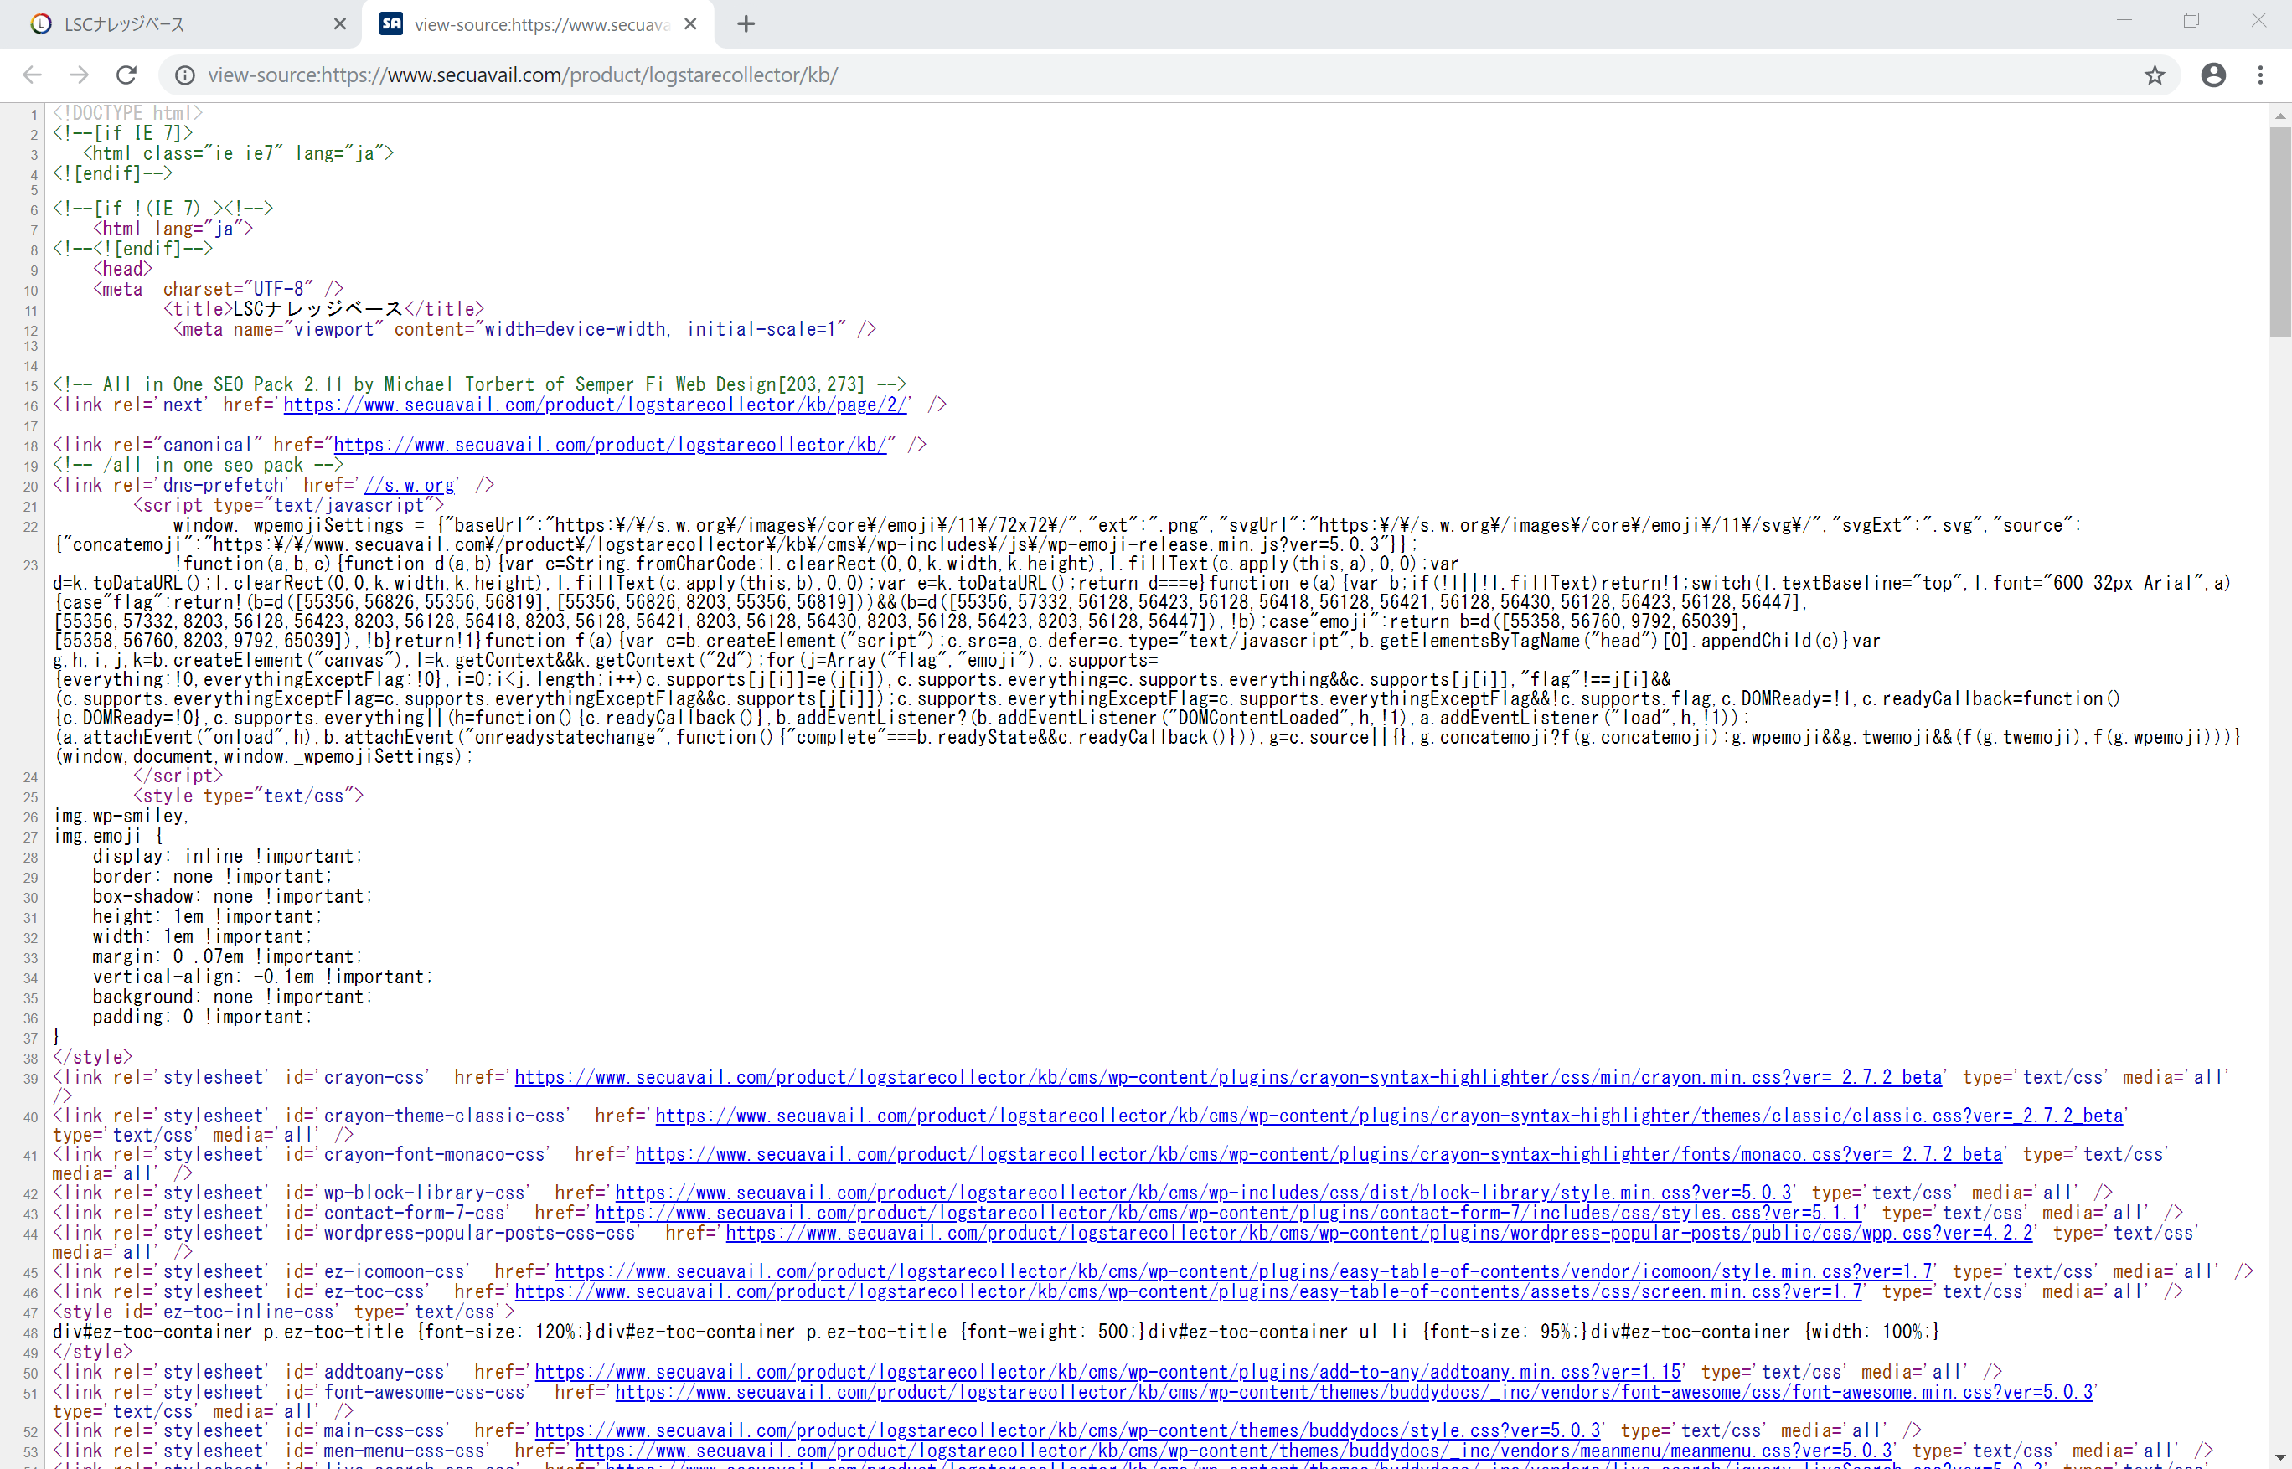The width and height of the screenshot is (2292, 1469).
Task: Switch to the LSCナレッジベース tab
Action: point(181,23)
